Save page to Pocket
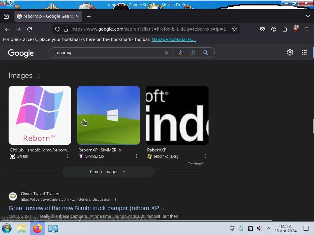The width and height of the screenshot is (314, 235). click(262, 29)
